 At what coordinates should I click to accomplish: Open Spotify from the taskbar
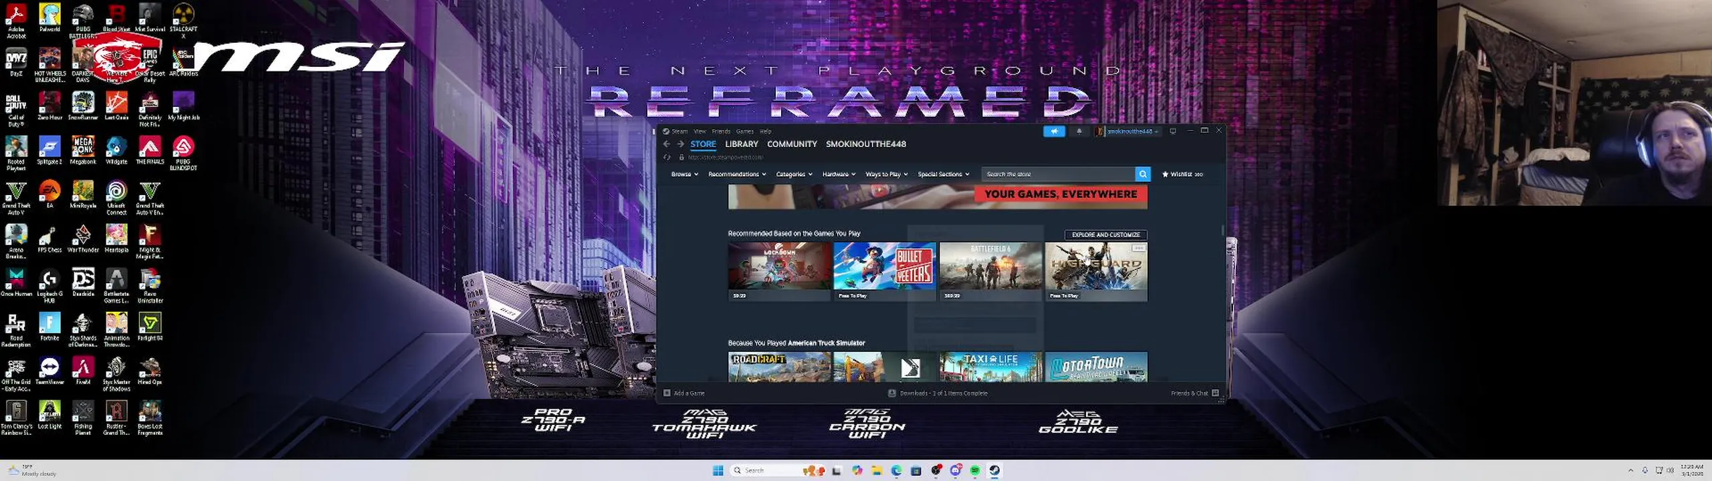(975, 470)
